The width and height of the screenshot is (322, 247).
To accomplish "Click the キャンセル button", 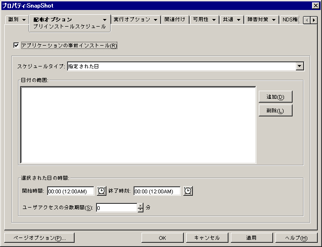I will pos(207,238).
